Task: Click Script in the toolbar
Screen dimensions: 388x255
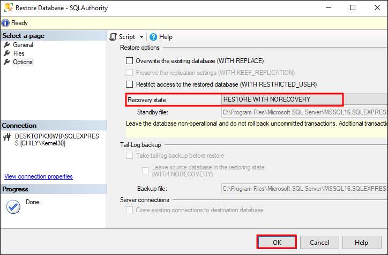Action: 127,37
